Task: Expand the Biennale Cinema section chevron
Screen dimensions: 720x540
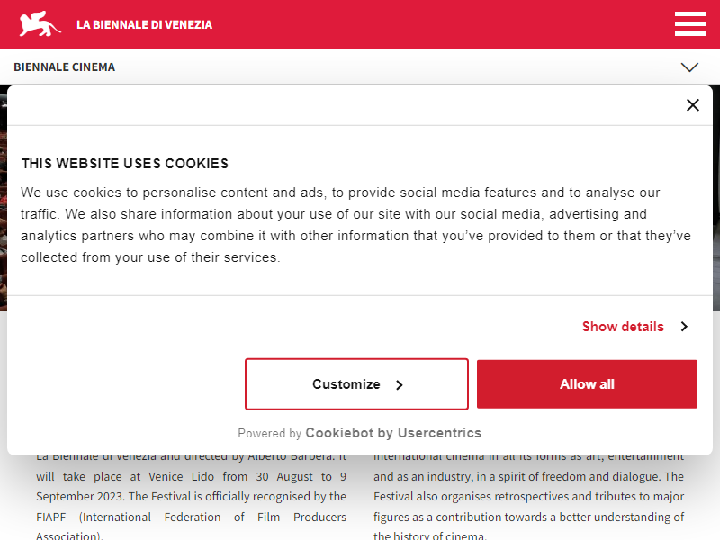Action: [x=689, y=67]
